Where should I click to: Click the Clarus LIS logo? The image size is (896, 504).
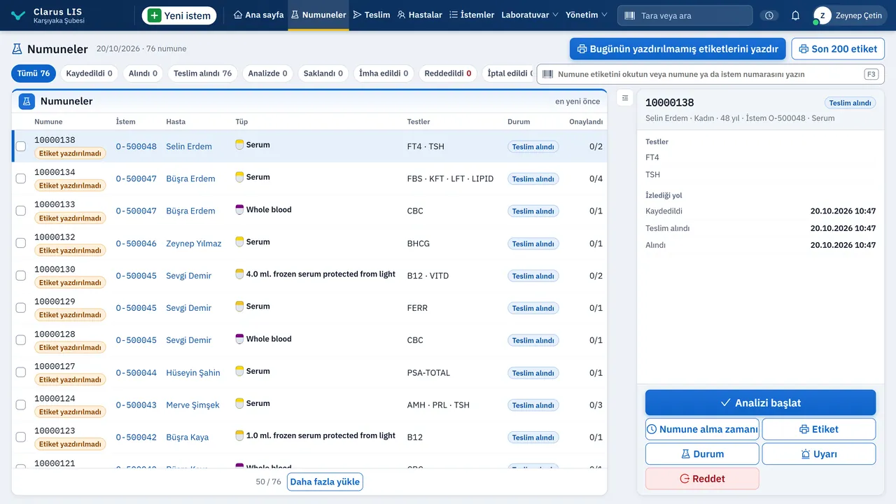click(x=19, y=15)
